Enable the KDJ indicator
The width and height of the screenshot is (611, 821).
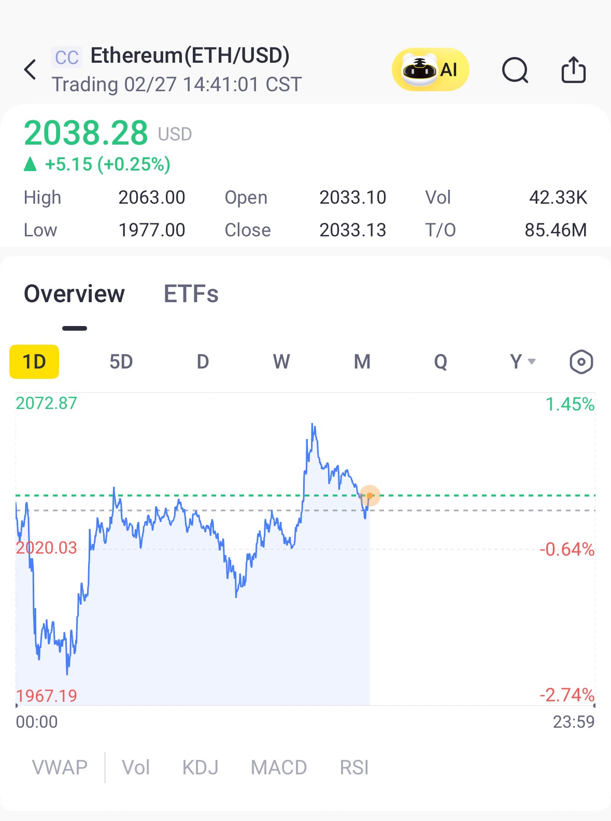[x=200, y=767]
